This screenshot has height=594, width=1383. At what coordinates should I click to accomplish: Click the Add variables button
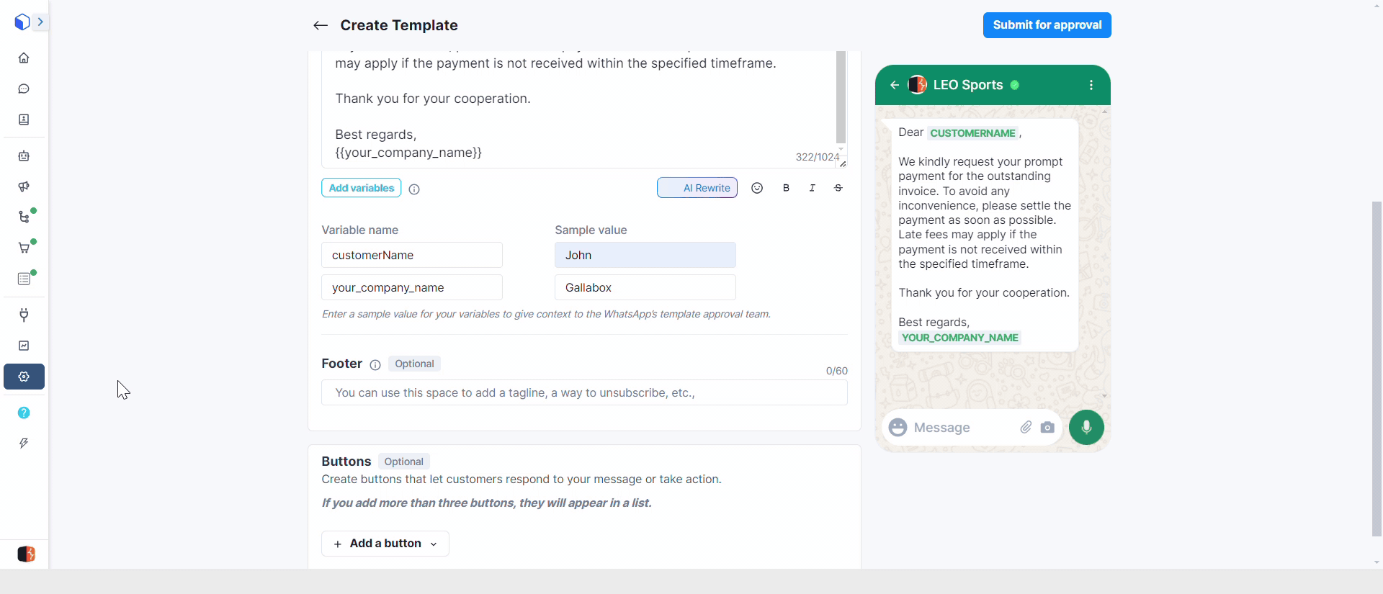click(x=361, y=188)
